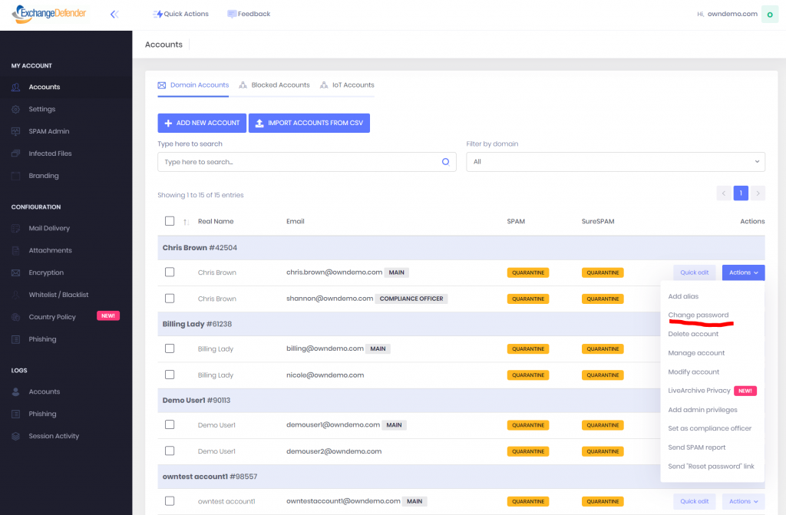Open the user avatar in the header
Screen dimensions: 786x515
pyautogui.click(x=769, y=14)
